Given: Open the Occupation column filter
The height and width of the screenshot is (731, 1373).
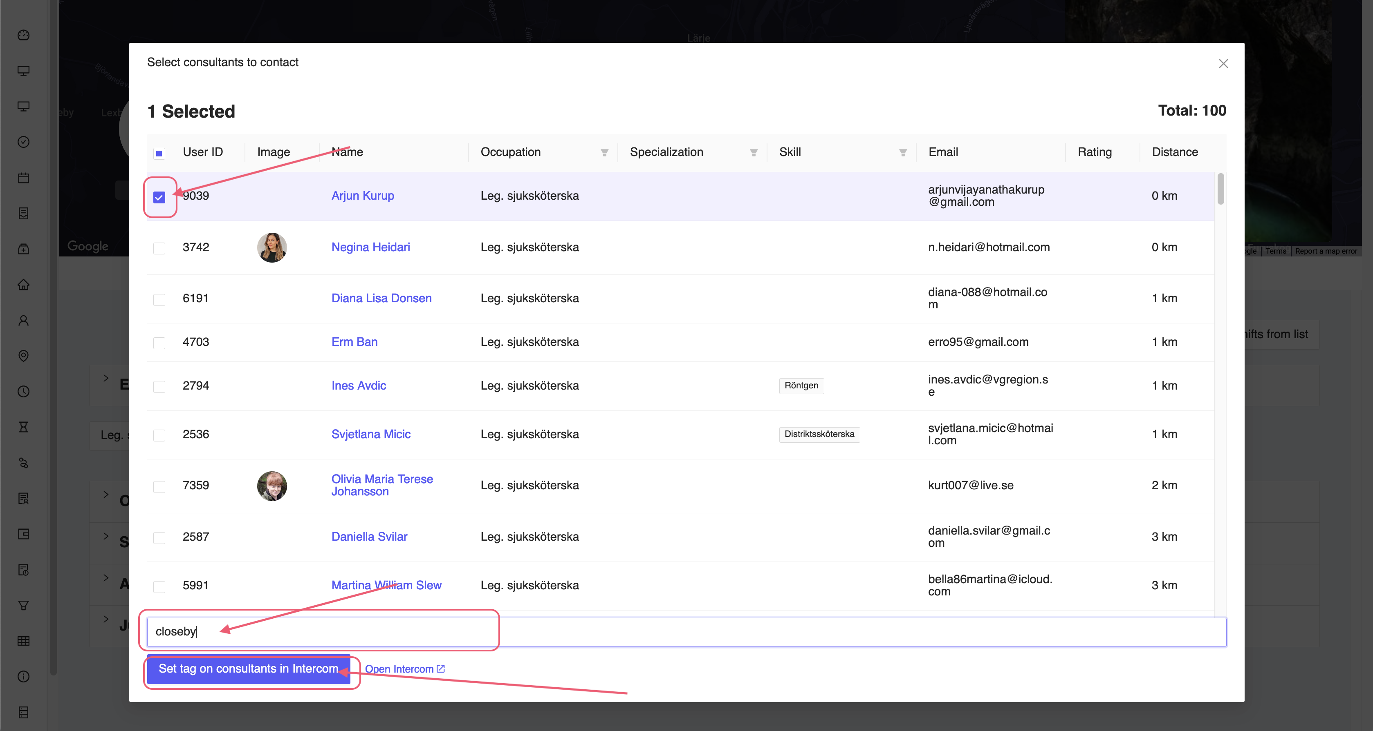Looking at the screenshot, I should click(604, 153).
